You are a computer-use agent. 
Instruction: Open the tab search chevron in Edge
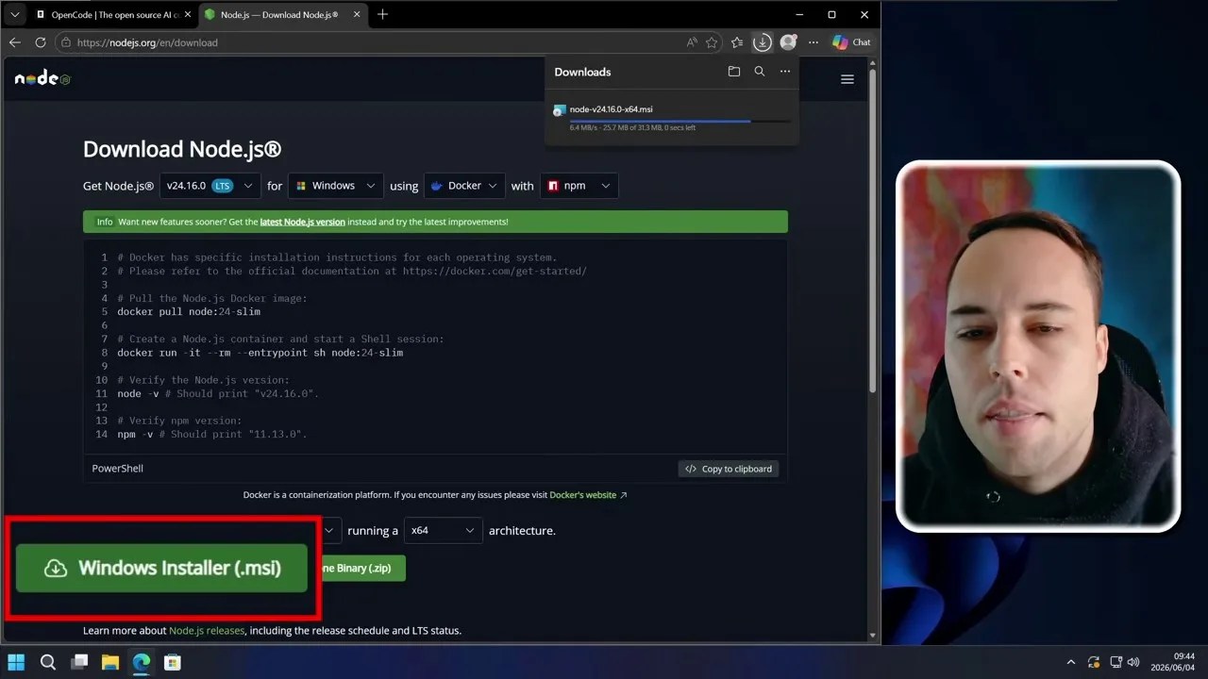tap(14, 15)
